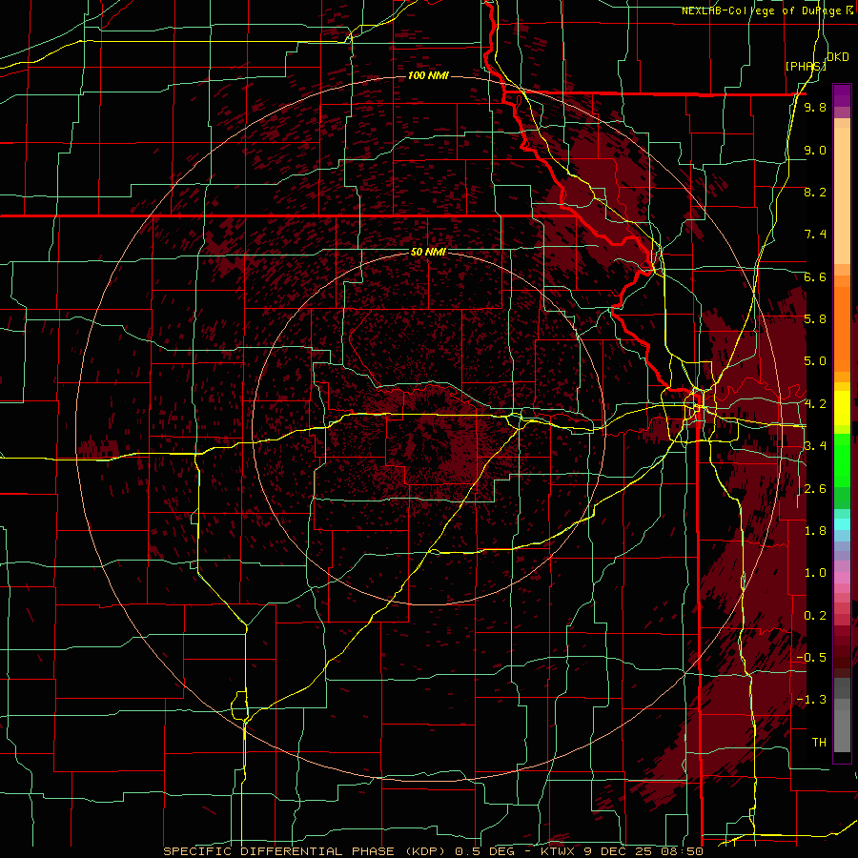Screen dimensions: 858x858
Task: Click the 6.6 scale value
Action: point(815,277)
